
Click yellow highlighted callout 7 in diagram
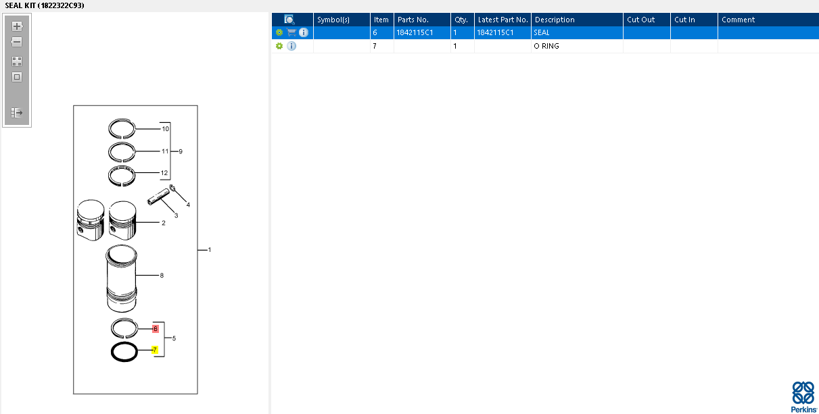pos(155,351)
